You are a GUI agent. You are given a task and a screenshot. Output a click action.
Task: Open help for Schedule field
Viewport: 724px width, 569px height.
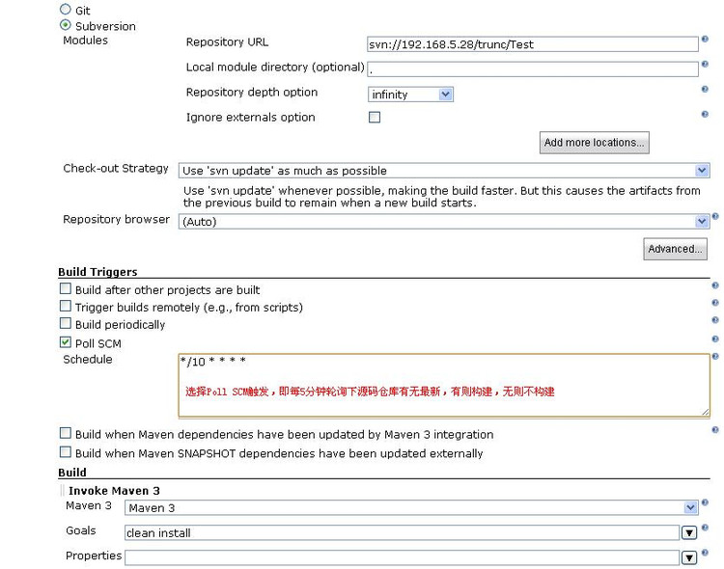point(715,356)
